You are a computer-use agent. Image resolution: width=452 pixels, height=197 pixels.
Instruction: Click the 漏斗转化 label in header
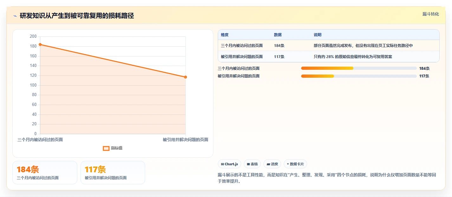[431, 14]
